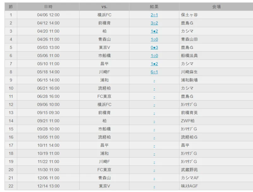Click the pending result link for 09/15 前橋育
This screenshot has height=192, width=253.
(x=154, y=113)
